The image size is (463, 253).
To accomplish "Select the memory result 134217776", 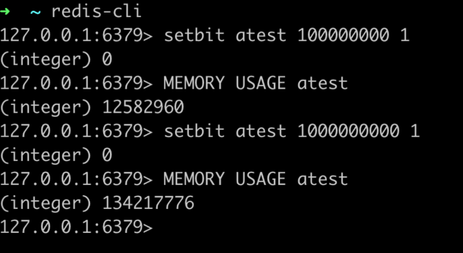I will tap(148, 203).
